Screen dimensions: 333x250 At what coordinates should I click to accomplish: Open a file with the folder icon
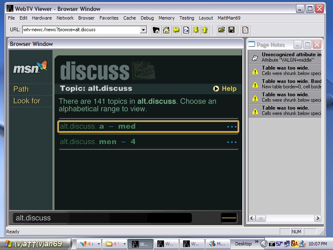[221, 30]
